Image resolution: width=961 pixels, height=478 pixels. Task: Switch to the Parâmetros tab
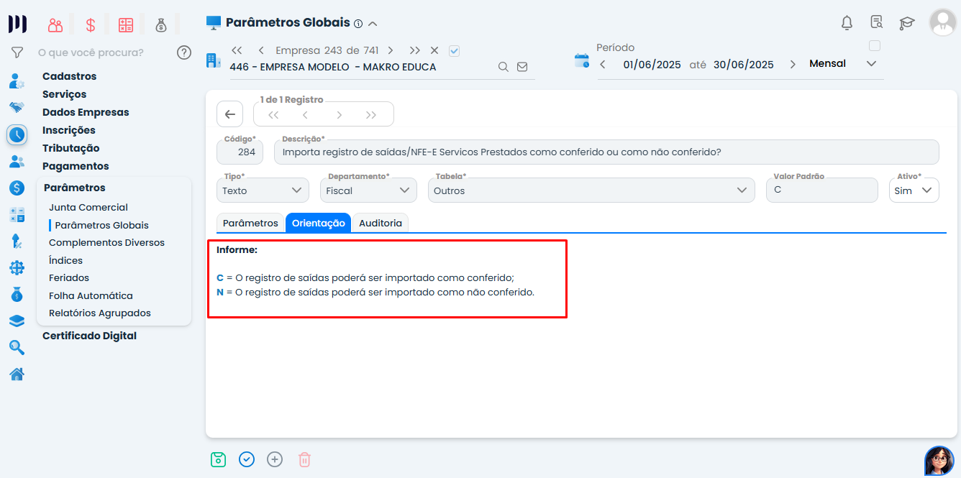click(x=250, y=223)
